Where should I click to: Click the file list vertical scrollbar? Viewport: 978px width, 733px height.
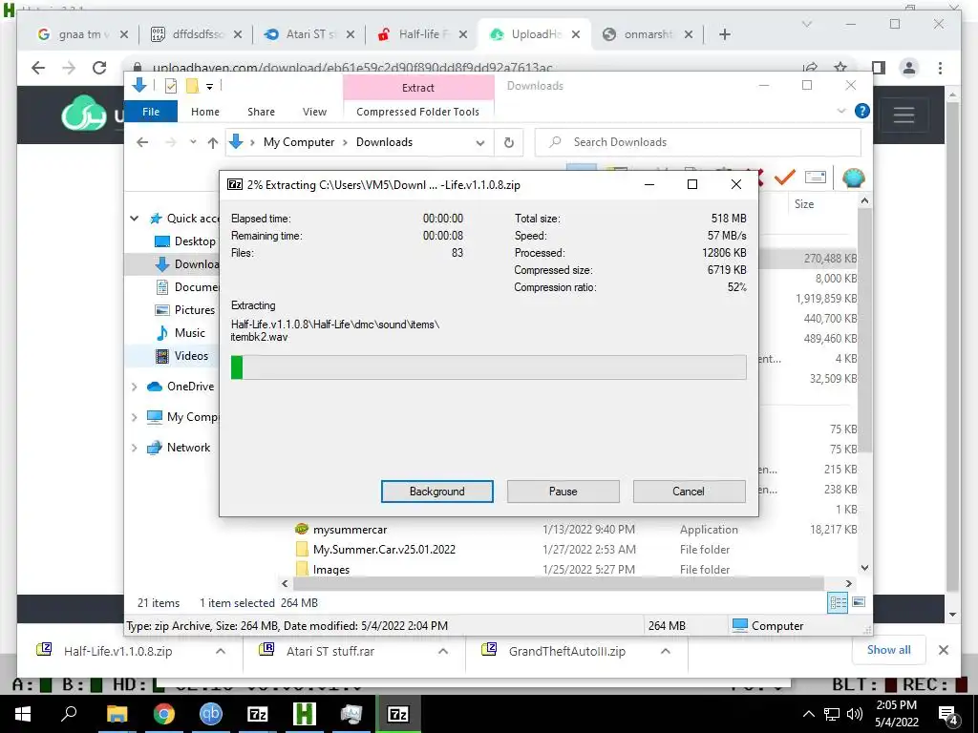(864, 330)
